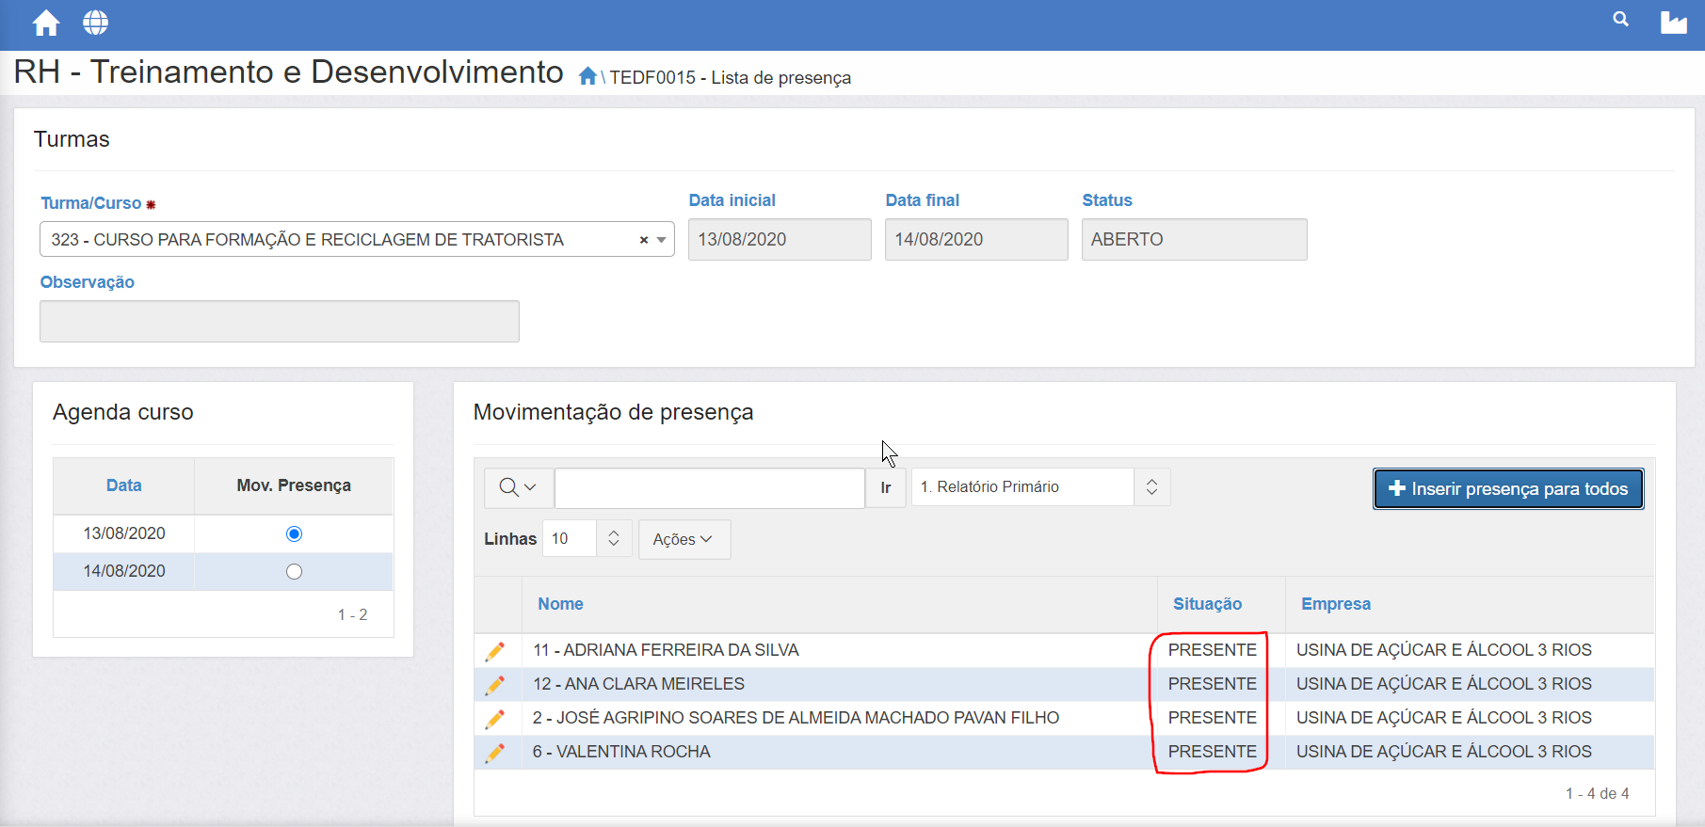This screenshot has width=1705, height=827.
Task: Click the Data final field
Action: [976, 239]
